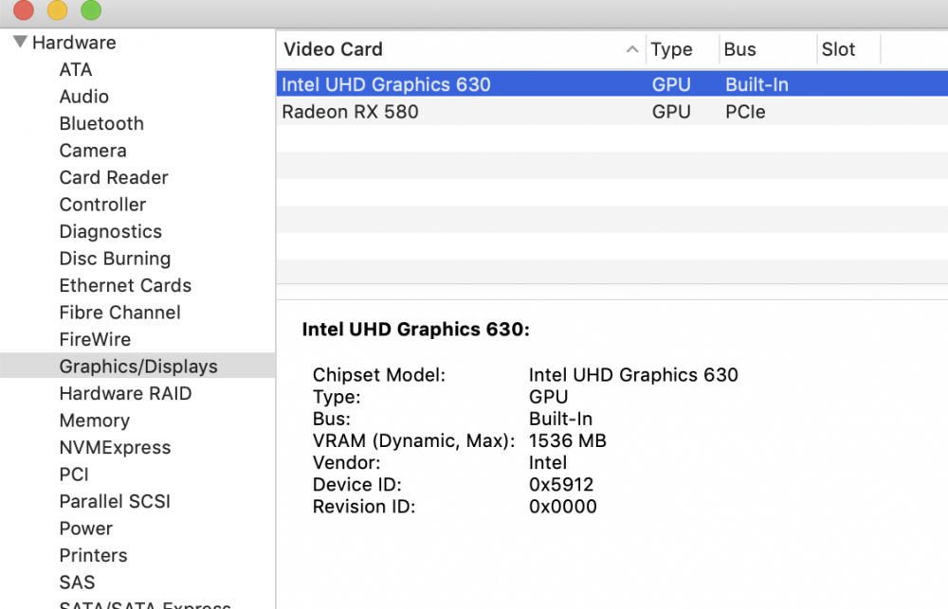Screen dimensions: 948x609
Task: Select Controller in the sidebar
Action: click(x=102, y=205)
